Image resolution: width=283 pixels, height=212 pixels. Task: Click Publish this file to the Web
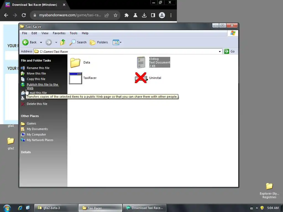[x=43, y=86]
